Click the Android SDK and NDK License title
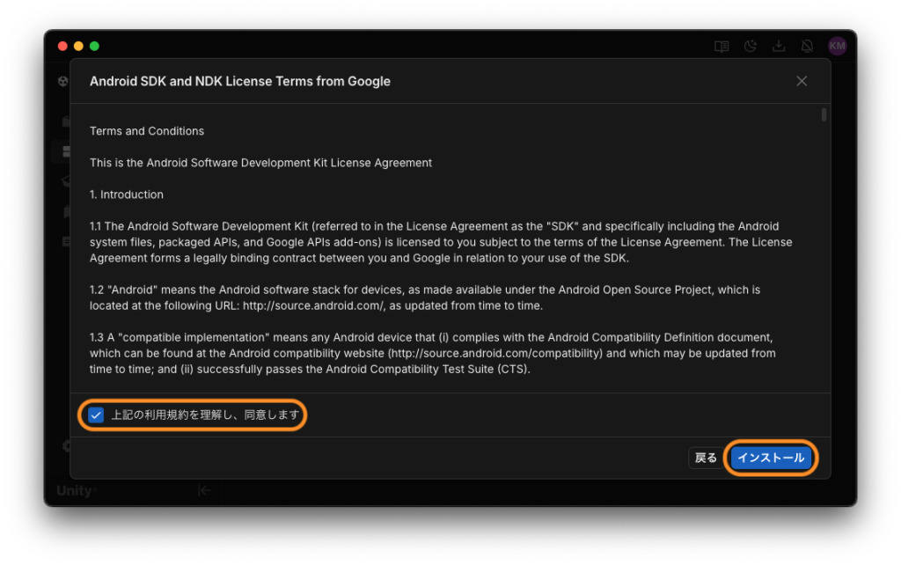 (x=239, y=81)
